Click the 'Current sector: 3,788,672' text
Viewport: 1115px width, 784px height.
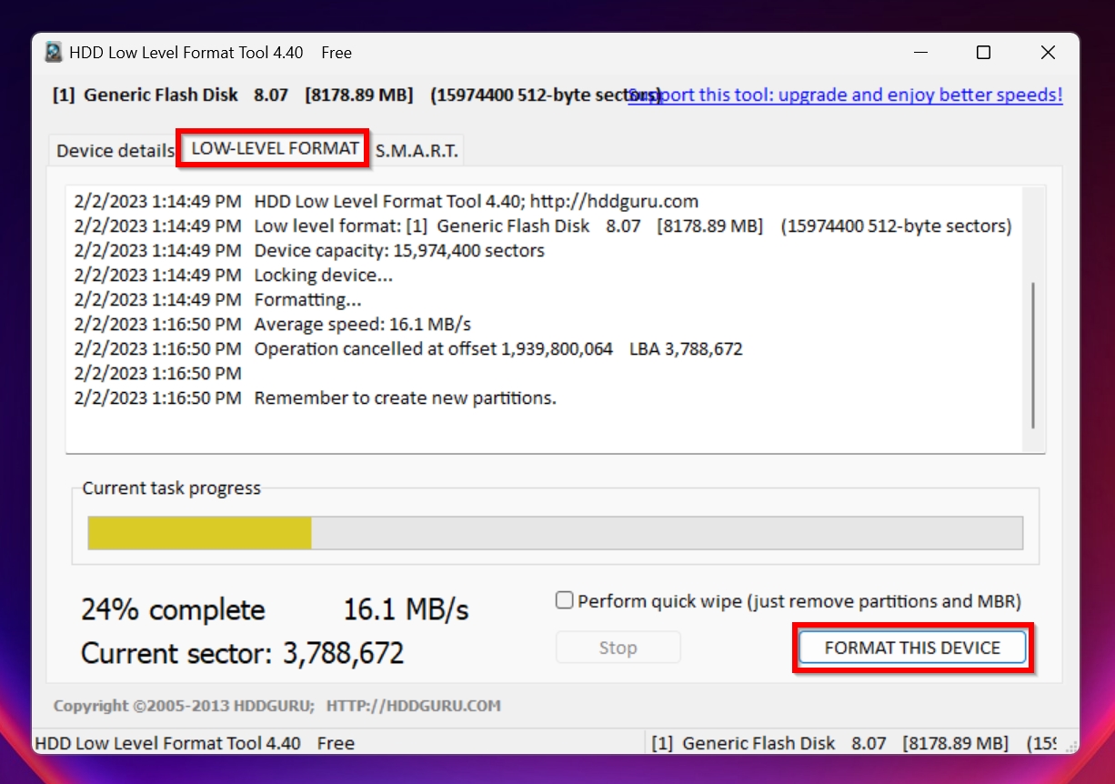242,653
